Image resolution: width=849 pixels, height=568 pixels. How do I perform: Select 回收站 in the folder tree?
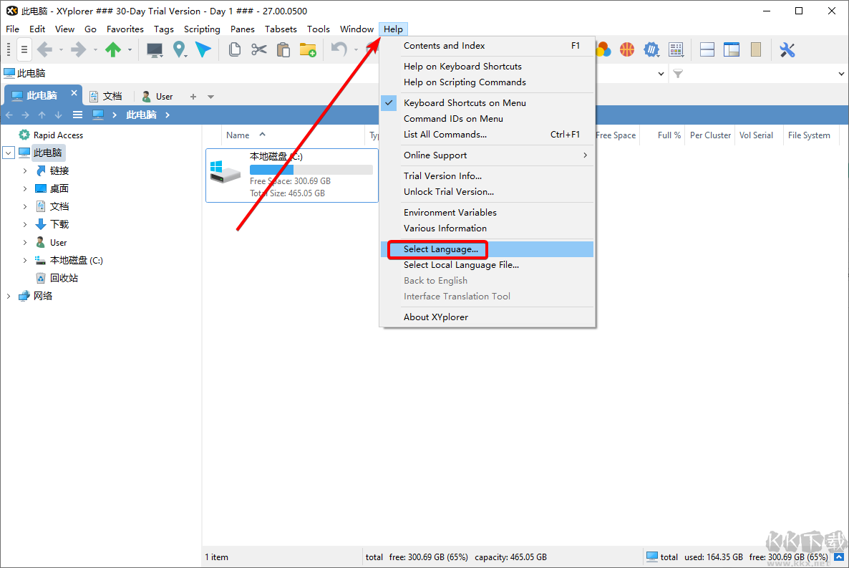click(64, 278)
